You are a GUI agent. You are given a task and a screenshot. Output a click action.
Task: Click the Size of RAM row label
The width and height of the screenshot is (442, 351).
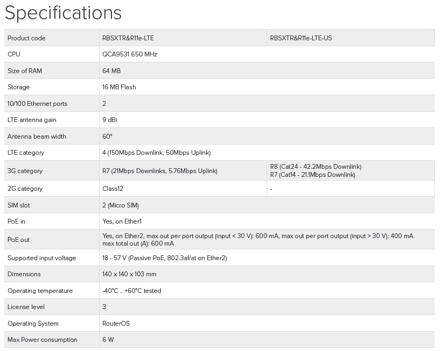point(25,71)
